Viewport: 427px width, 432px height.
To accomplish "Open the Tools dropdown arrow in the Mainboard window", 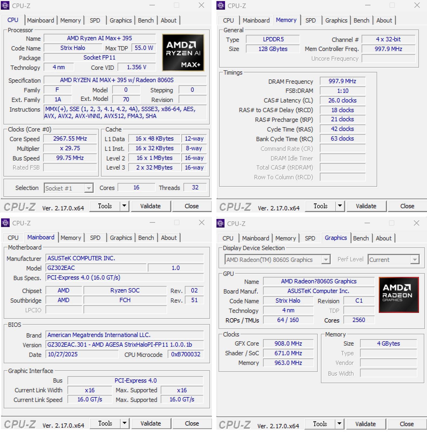I will [x=125, y=423].
